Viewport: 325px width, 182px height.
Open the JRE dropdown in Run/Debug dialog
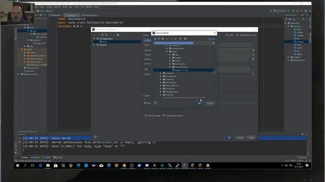pyautogui.click(x=249, y=69)
